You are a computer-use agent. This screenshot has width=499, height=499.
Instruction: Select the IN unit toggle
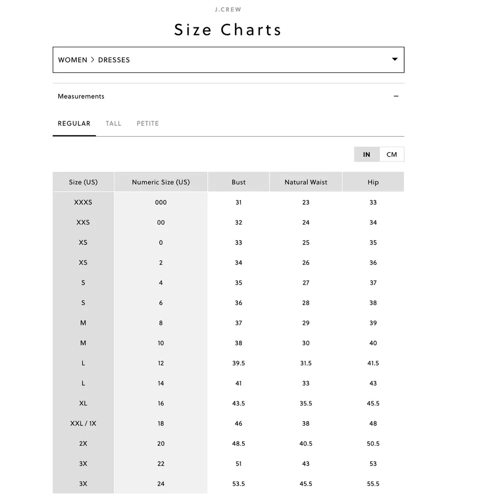(367, 154)
